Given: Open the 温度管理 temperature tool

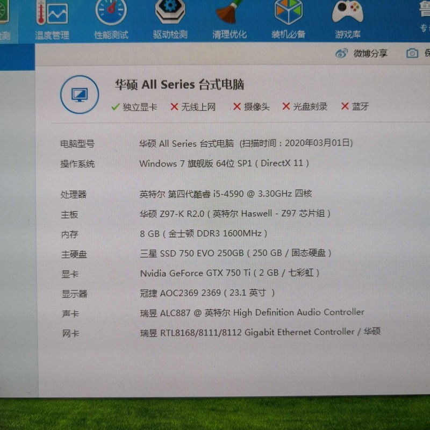Looking at the screenshot, I should pyautogui.click(x=52, y=20).
